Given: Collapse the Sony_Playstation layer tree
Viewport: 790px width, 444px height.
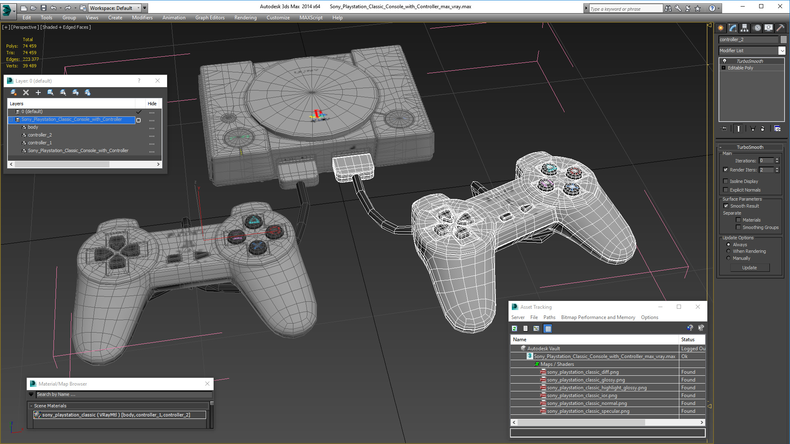Looking at the screenshot, I should [x=11, y=120].
